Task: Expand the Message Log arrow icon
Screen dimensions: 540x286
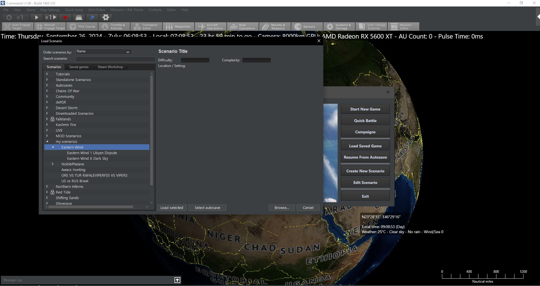Action: pyautogui.click(x=177, y=280)
